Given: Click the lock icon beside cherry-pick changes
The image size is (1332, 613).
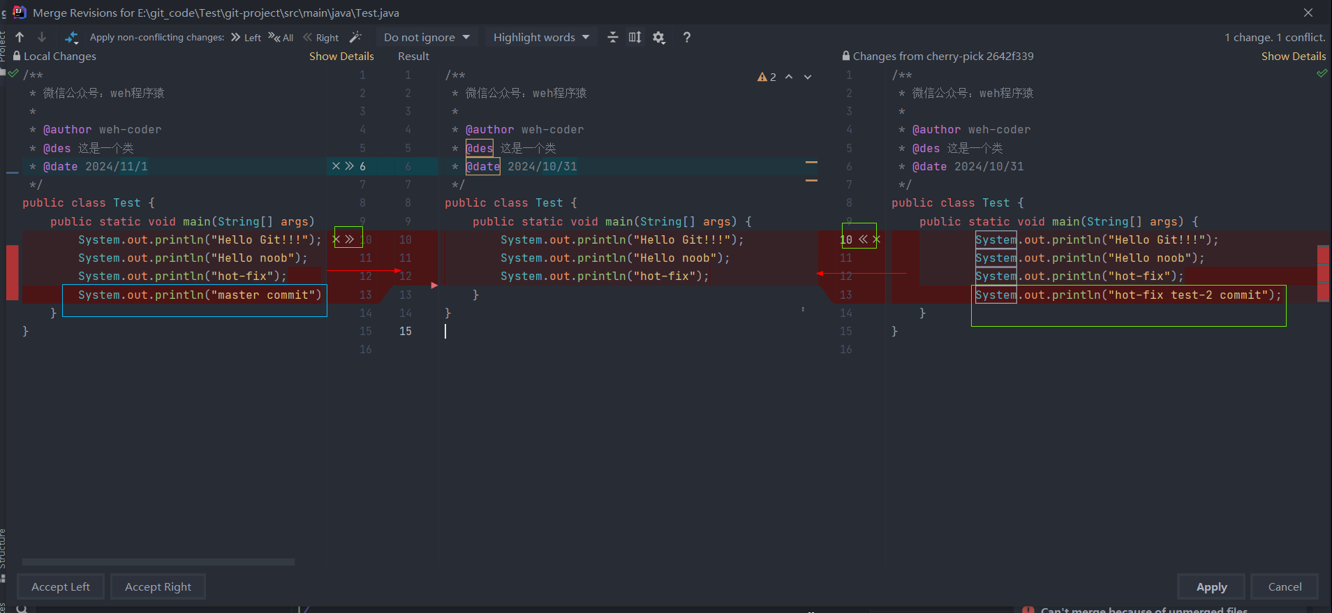Looking at the screenshot, I should [846, 56].
